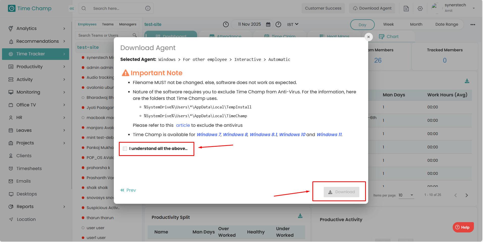The height and width of the screenshot is (242, 483).
Task: Click the search magnifier icon in top bar
Action: pos(84,8)
